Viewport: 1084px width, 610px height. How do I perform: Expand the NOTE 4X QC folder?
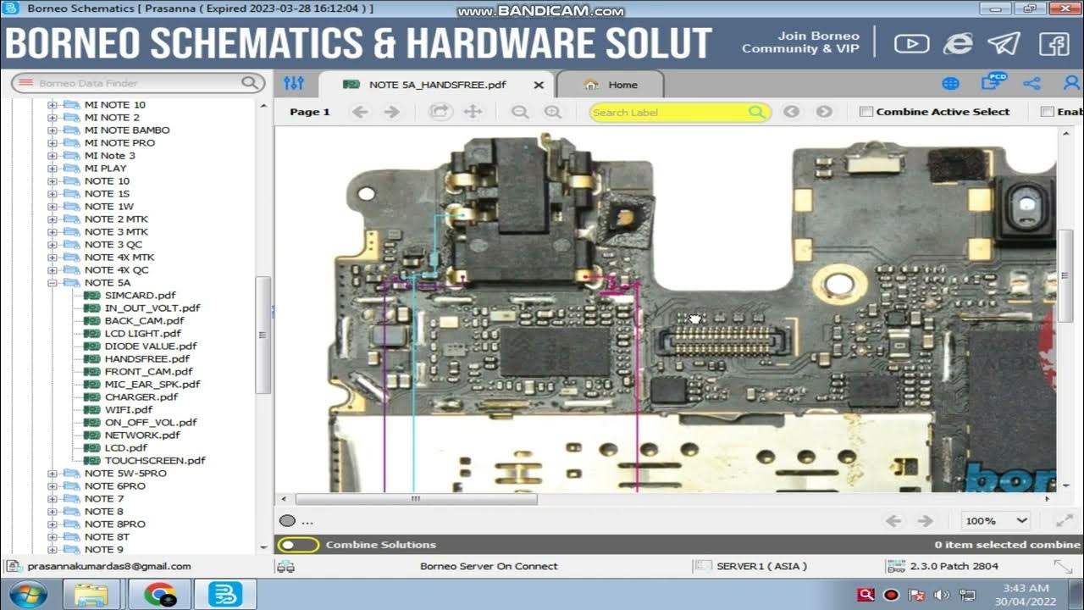click(53, 270)
